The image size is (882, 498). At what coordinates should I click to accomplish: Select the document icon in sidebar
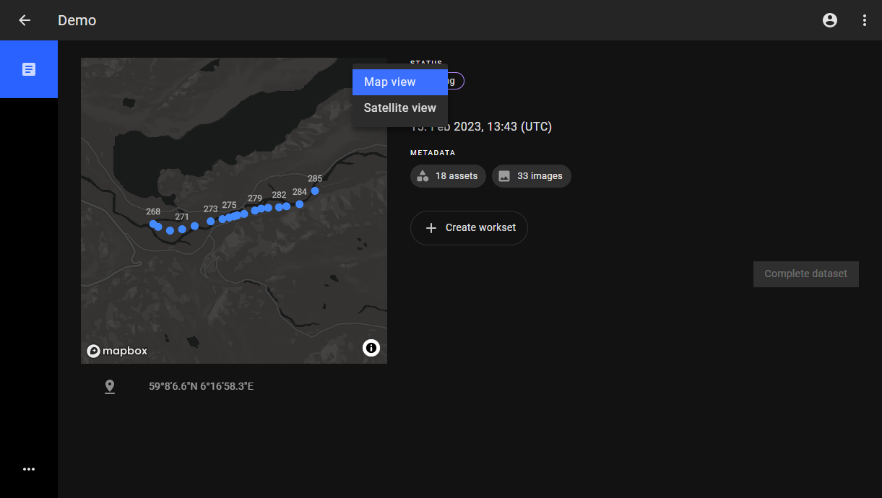point(29,69)
